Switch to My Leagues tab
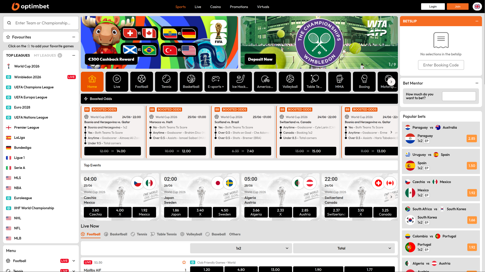Viewport: 485px width, 272px height. (48, 55)
